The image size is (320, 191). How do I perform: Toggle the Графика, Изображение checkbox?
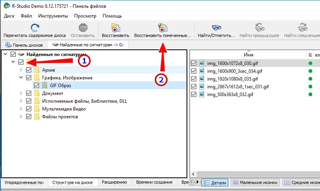click(x=28, y=78)
